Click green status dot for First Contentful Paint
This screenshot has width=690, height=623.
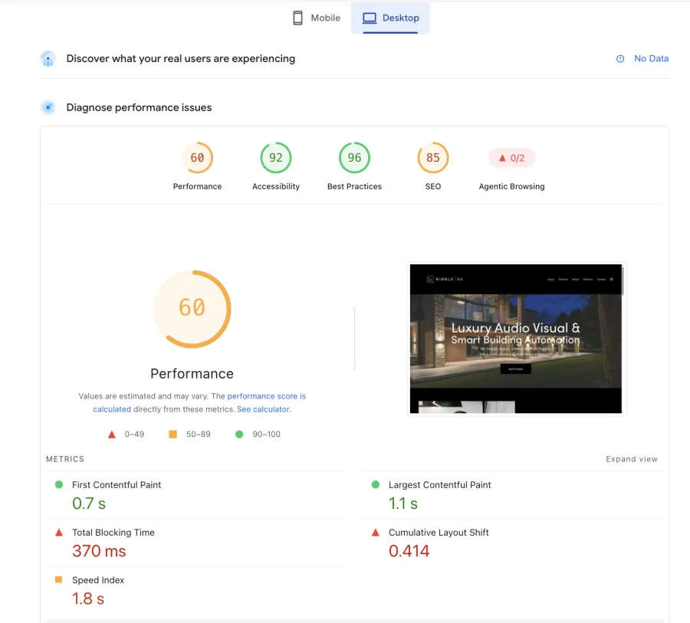(x=59, y=484)
